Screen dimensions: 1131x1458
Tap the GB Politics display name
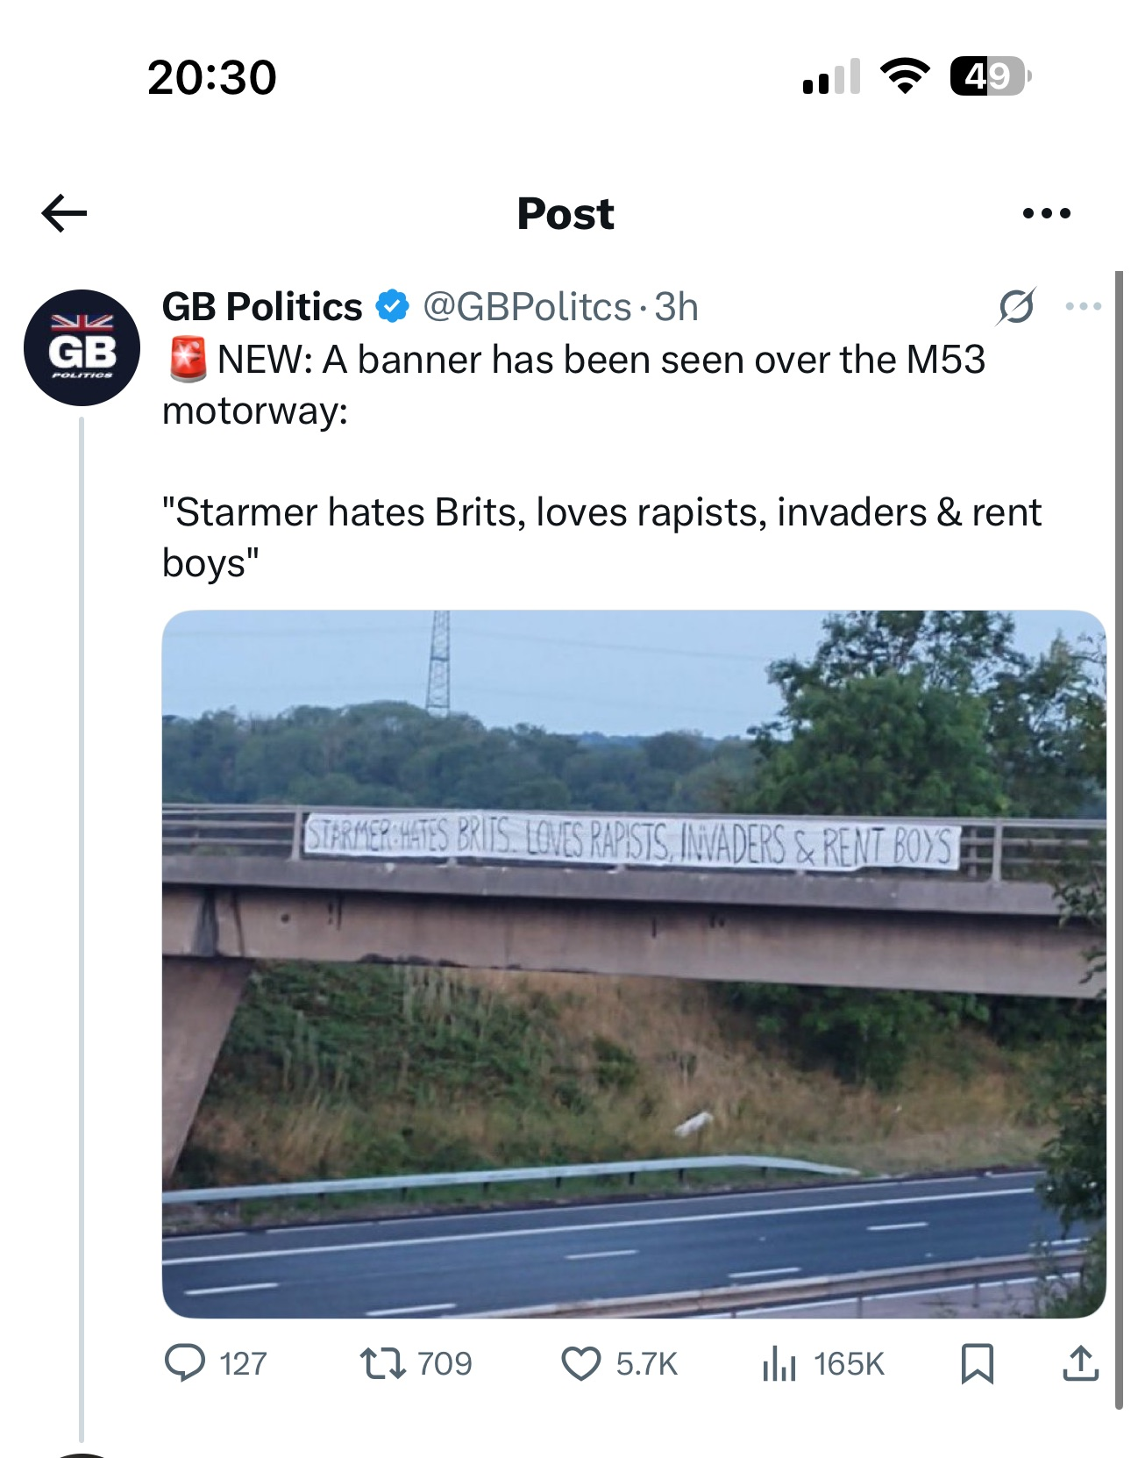pos(262,307)
